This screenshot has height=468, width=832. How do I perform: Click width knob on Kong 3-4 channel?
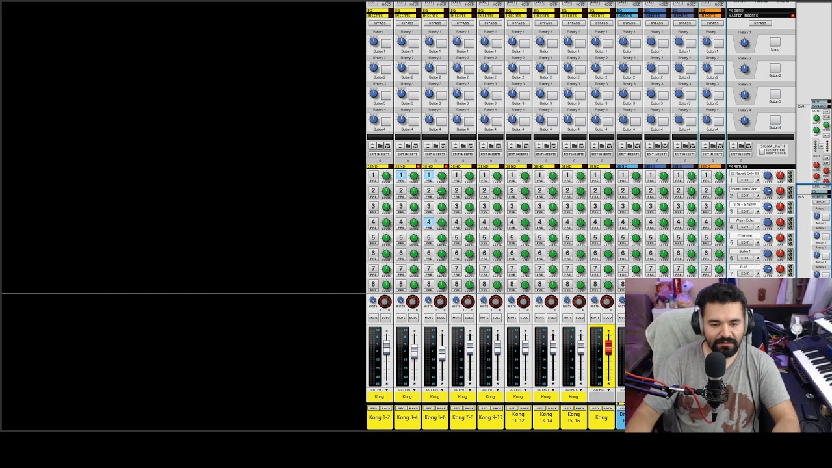[400, 300]
